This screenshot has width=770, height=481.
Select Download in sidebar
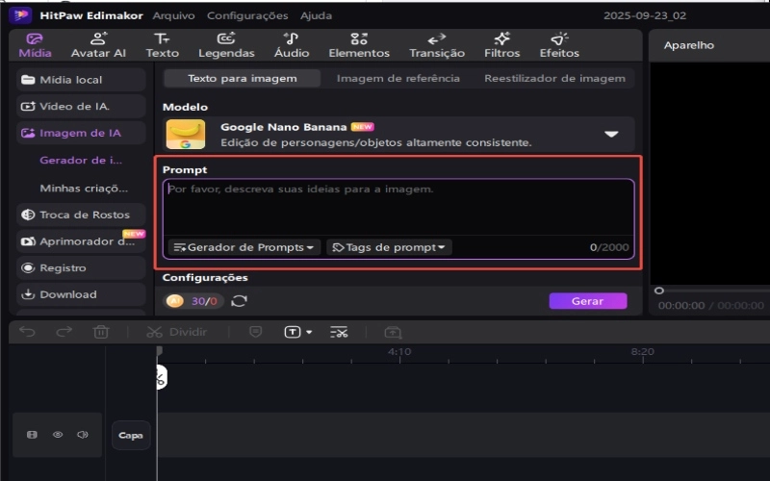click(81, 294)
